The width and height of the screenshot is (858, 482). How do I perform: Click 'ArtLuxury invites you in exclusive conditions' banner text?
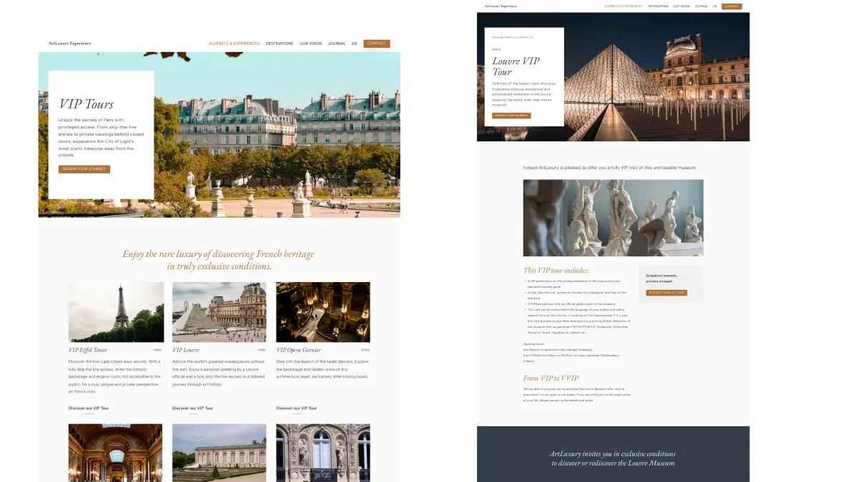click(x=613, y=458)
